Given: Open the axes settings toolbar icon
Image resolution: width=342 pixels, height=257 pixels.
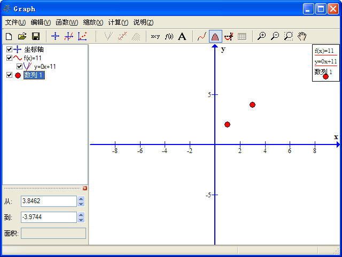Looking at the screenshot, I should coord(55,36).
